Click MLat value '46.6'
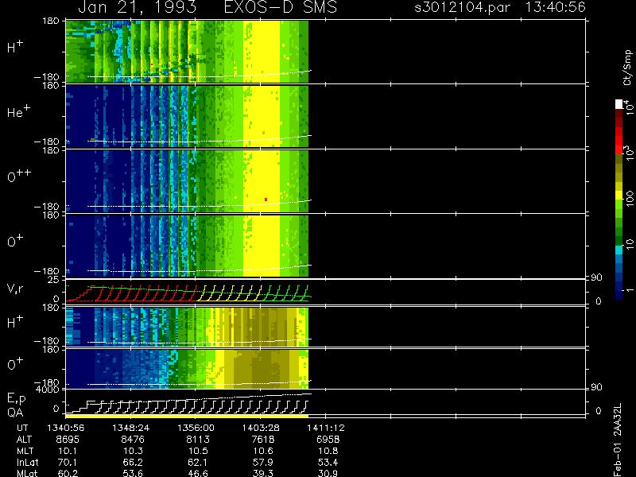 [x=198, y=473]
